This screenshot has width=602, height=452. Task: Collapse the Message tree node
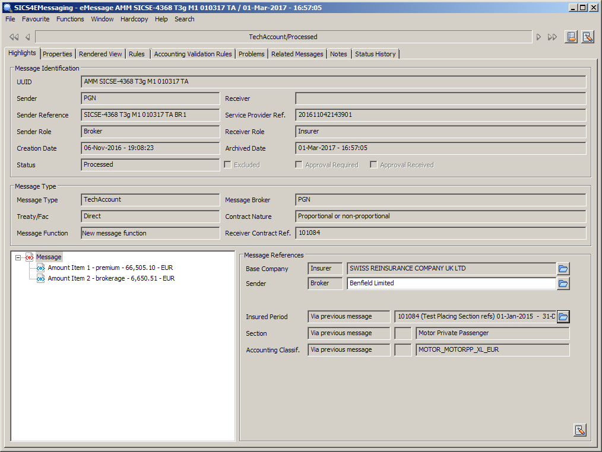pos(18,257)
